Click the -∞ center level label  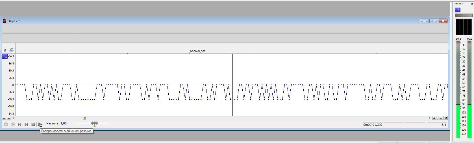point(12,85)
